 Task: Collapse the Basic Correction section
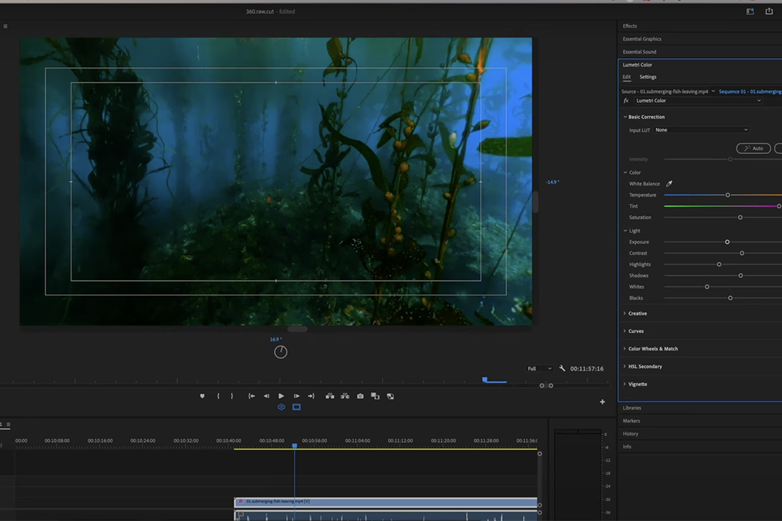click(624, 117)
